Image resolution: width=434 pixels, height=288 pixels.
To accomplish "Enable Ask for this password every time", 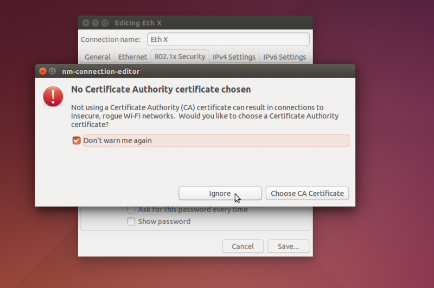I will pos(131,209).
